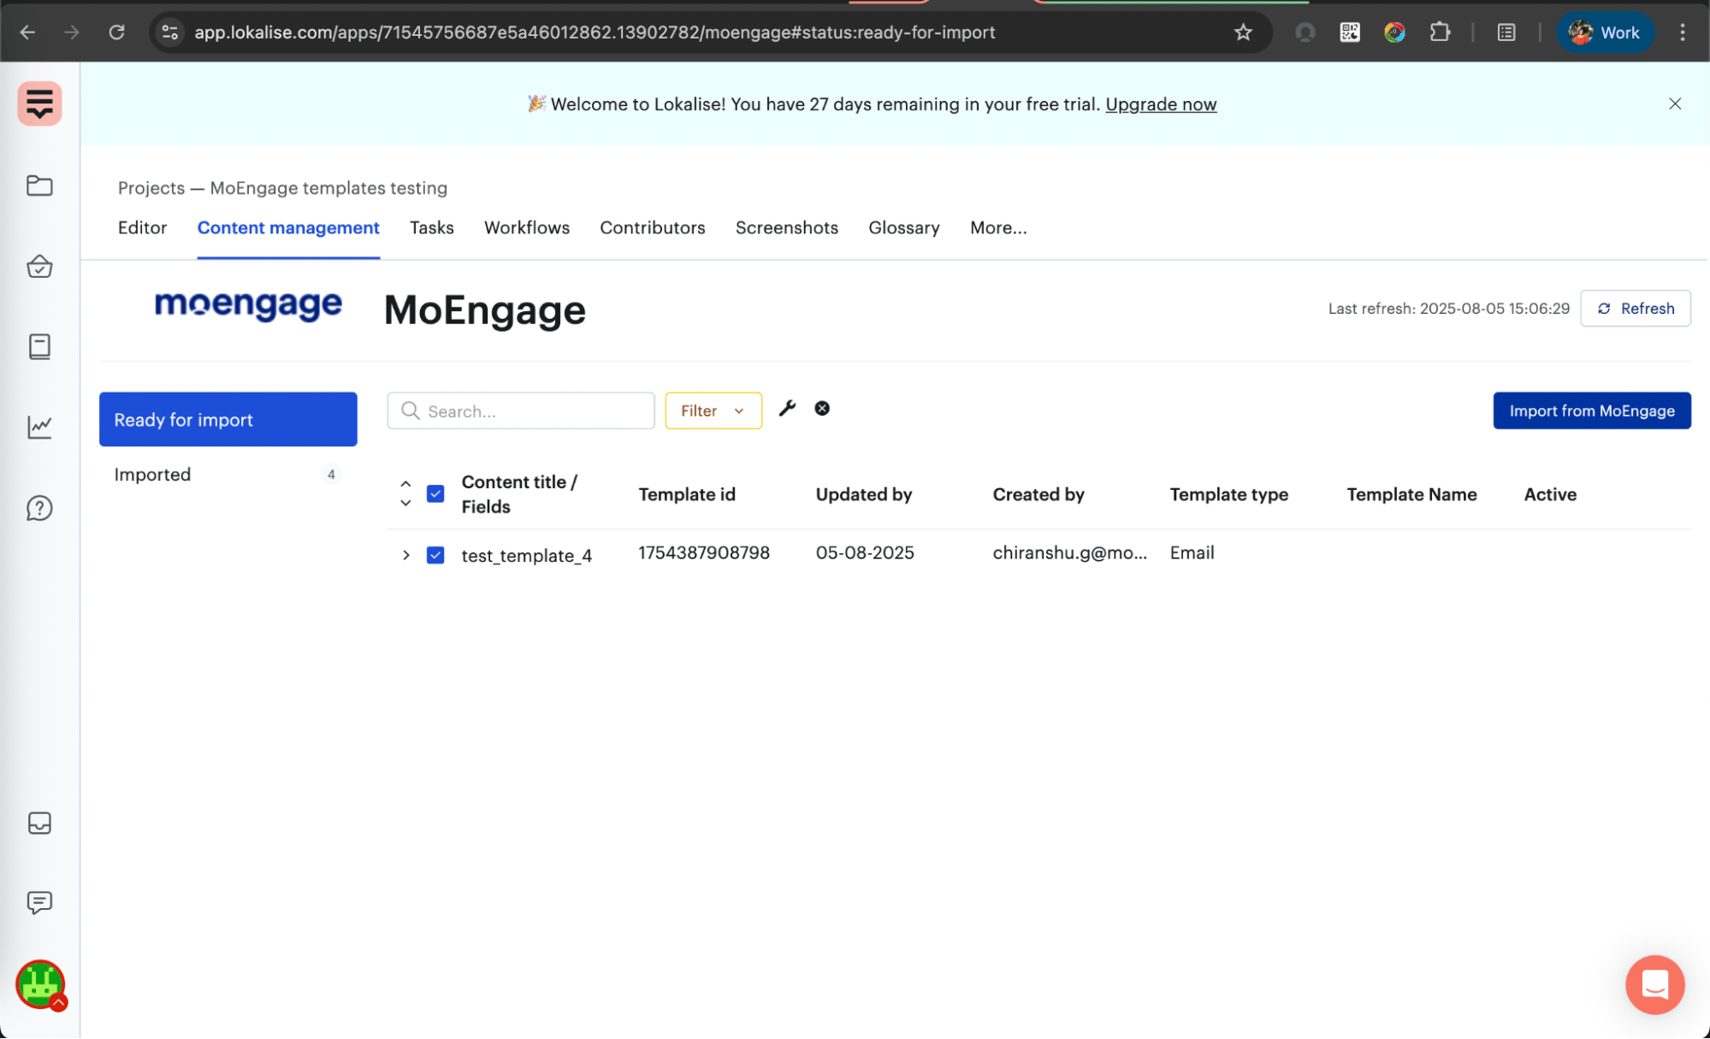Open the glossary book sidebar icon

coord(39,346)
